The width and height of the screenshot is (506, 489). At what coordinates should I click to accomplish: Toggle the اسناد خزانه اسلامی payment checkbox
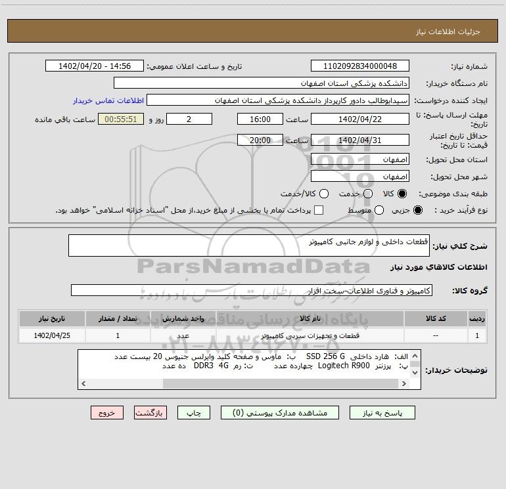[x=319, y=210]
